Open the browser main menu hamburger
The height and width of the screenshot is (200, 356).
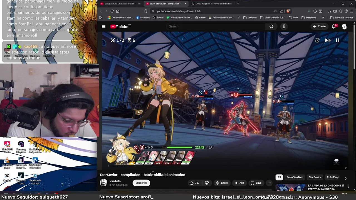click(x=352, y=11)
